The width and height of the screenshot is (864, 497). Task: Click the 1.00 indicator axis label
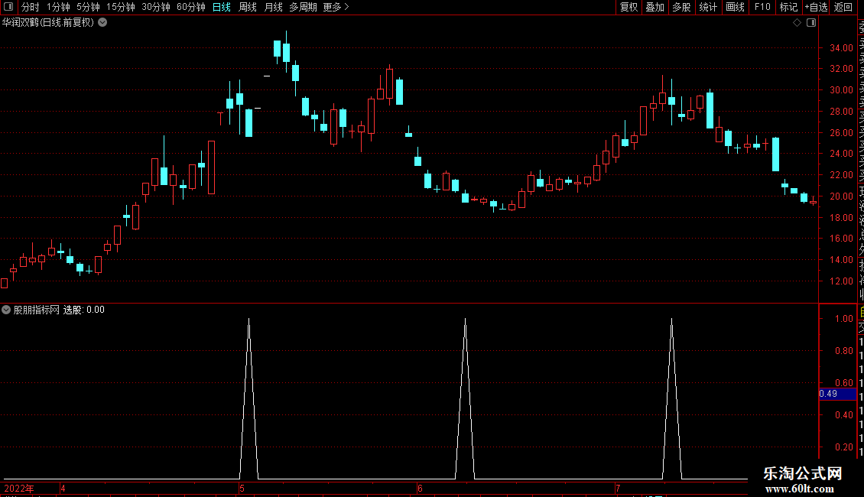pos(843,319)
